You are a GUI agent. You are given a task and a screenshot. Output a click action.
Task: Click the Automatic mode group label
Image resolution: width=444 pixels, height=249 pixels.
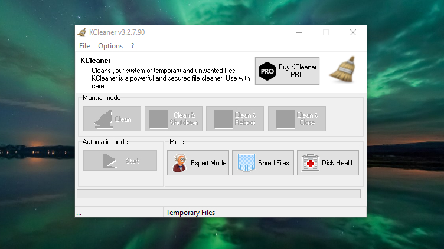coord(105,142)
